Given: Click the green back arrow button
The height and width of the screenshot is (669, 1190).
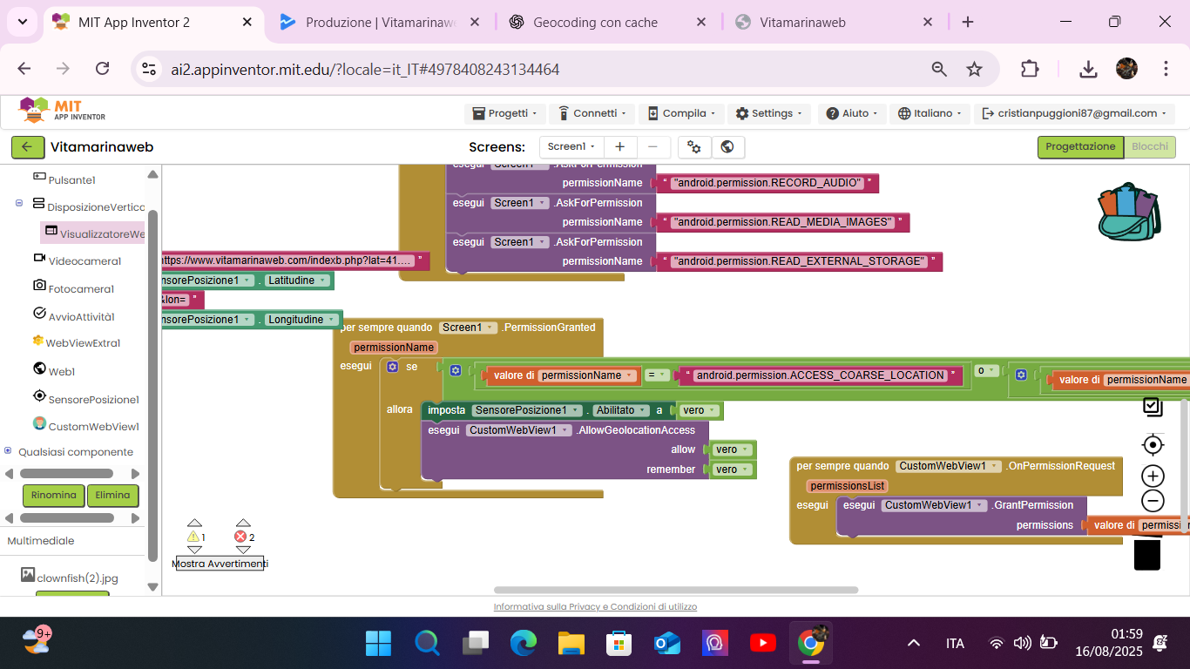Looking at the screenshot, I should 28,147.
